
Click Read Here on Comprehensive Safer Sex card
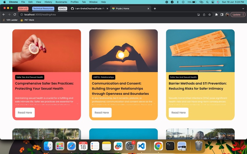tap(25, 112)
